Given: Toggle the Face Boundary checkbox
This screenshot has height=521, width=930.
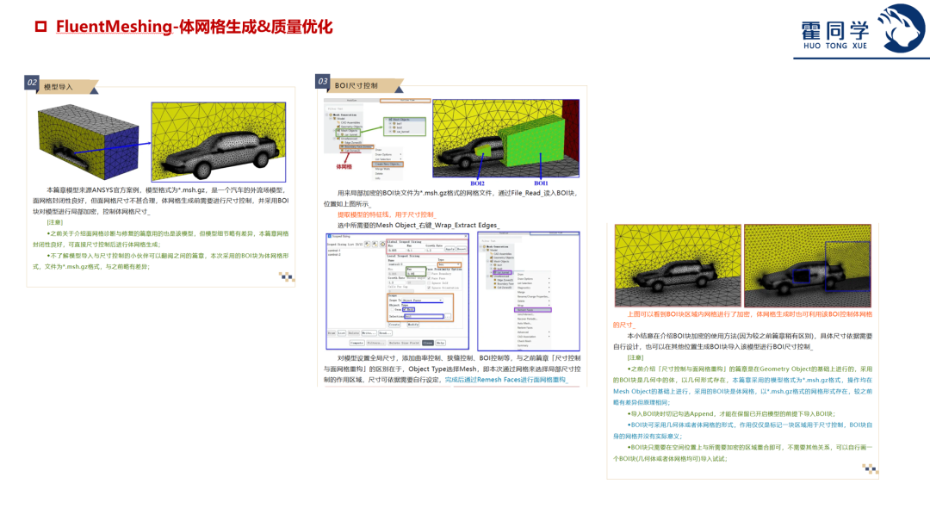Looking at the screenshot, I should [x=429, y=274].
